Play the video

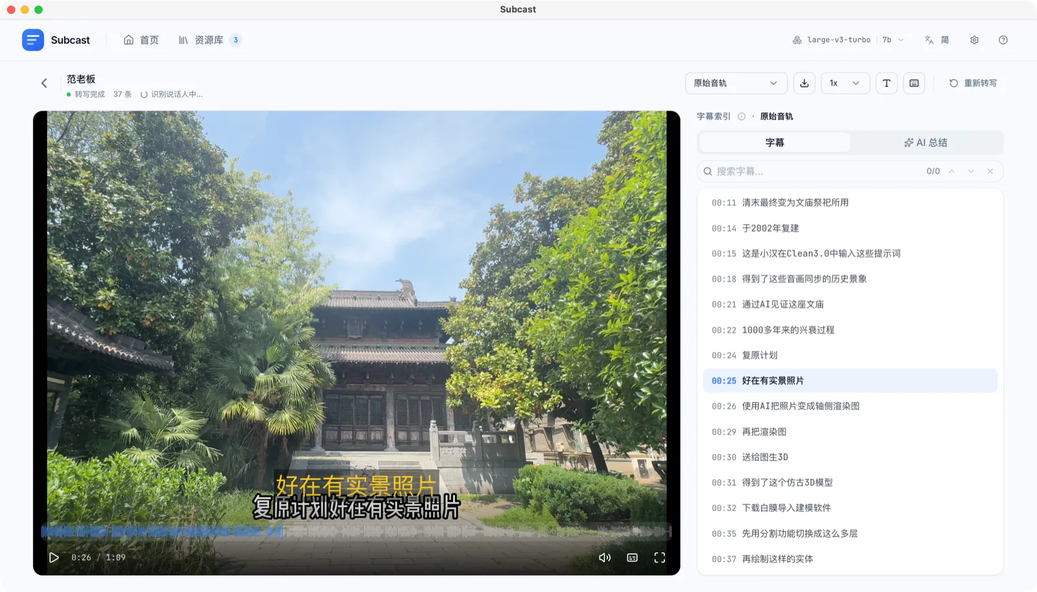pos(54,558)
